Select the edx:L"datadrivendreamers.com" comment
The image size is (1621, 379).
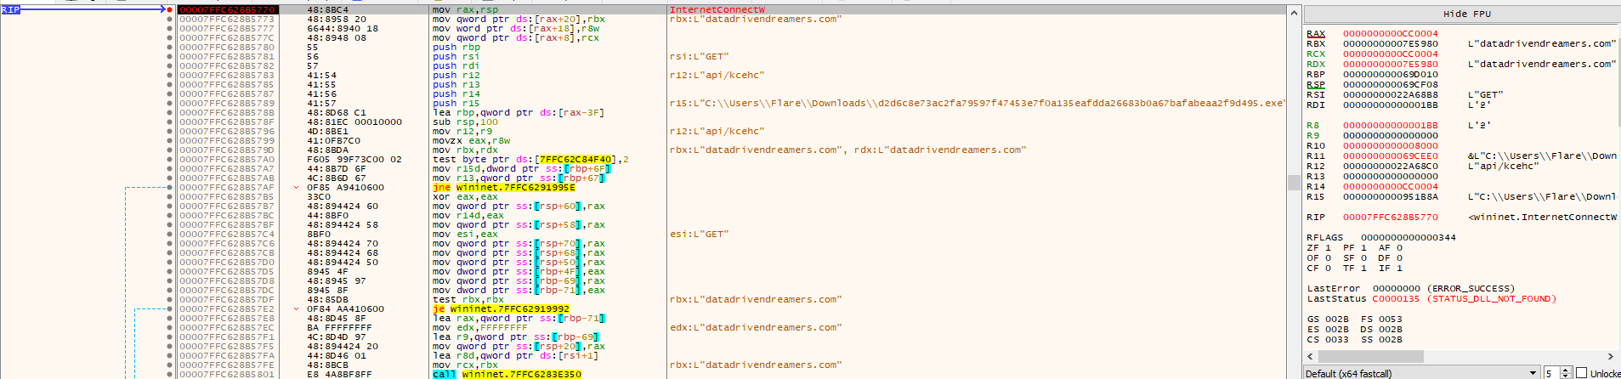(x=756, y=328)
